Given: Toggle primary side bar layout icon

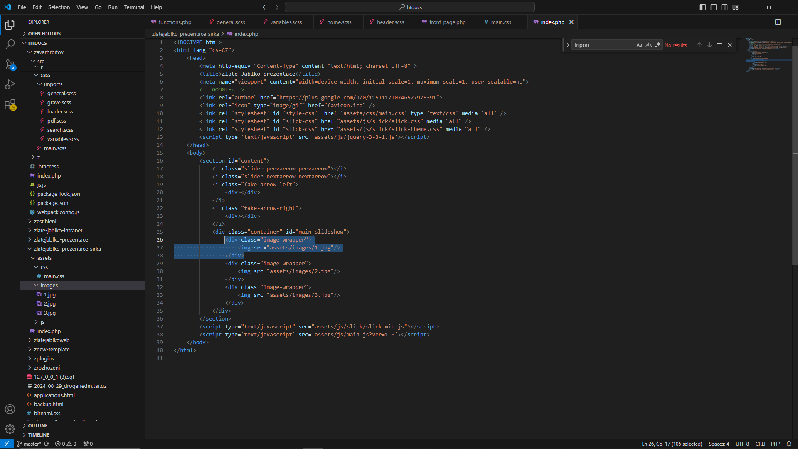Looking at the screenshot, I should tap(703, 7).
